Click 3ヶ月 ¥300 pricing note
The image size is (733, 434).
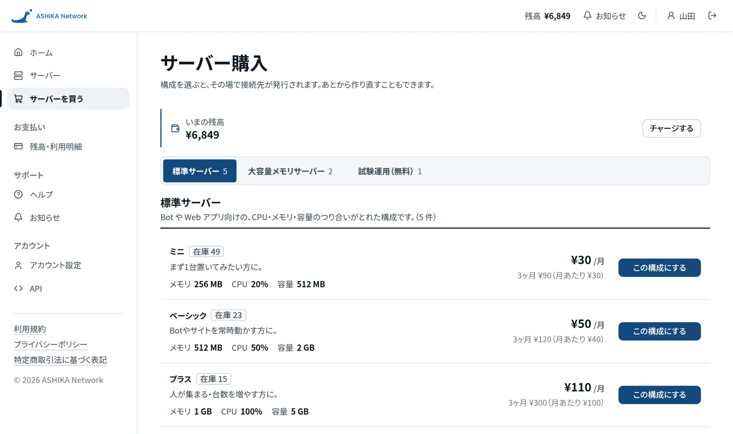[x=556, y=403]
